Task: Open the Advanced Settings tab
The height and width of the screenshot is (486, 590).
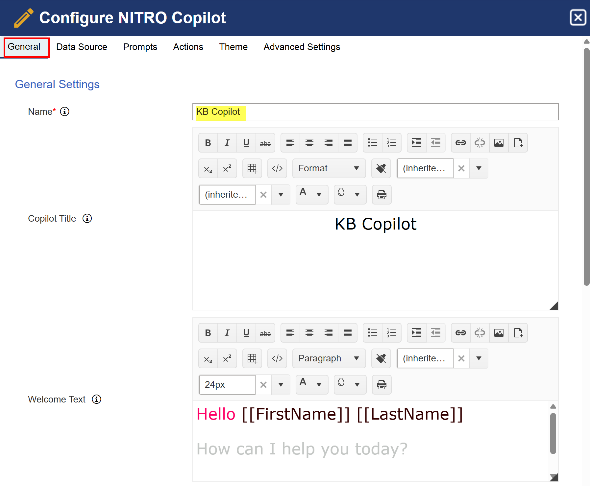Action: pyautogui.click(x=302, y=47)
